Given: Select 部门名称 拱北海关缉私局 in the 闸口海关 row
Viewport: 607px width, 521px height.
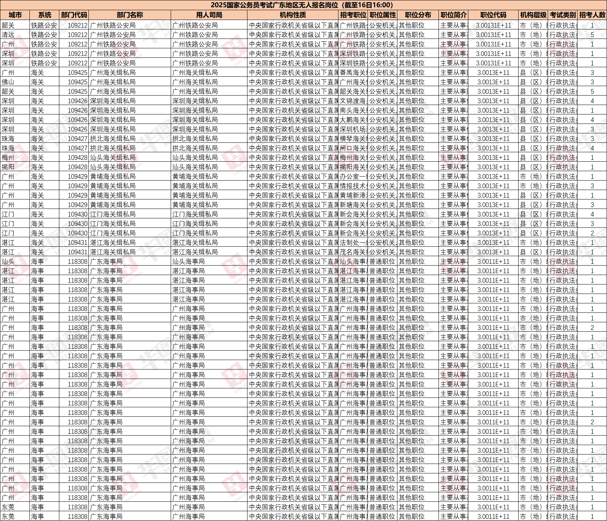Looking at the screenshot, I should [x=130, y=148].
